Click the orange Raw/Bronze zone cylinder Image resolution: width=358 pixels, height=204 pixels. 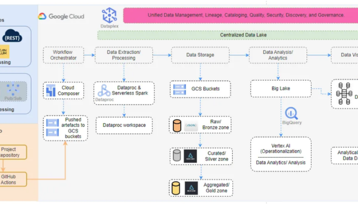click(177, 125)
